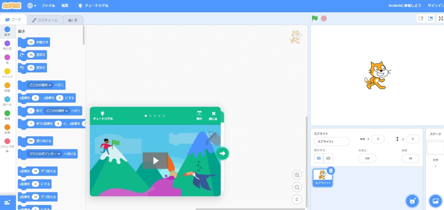Select the イベント block category

7,73
